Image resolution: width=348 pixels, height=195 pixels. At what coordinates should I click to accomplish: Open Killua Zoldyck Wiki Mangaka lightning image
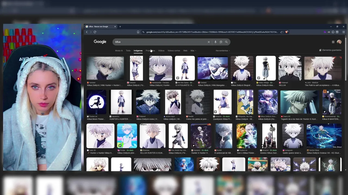(x=213, y=68)
